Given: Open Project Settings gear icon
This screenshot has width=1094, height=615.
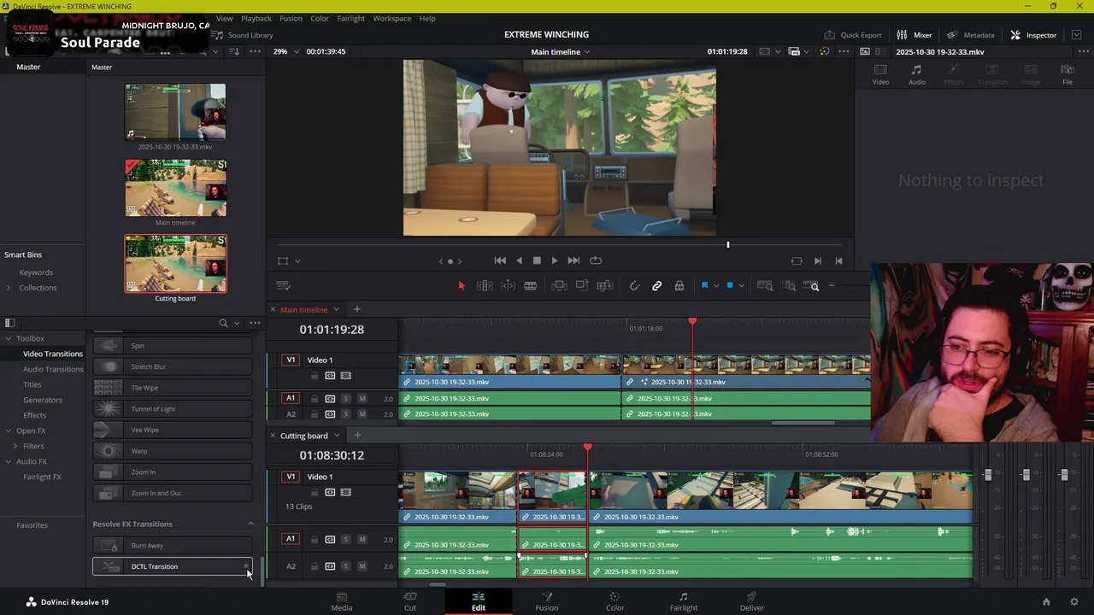Looking at the screenshot, I should (x=1074, y=602).
